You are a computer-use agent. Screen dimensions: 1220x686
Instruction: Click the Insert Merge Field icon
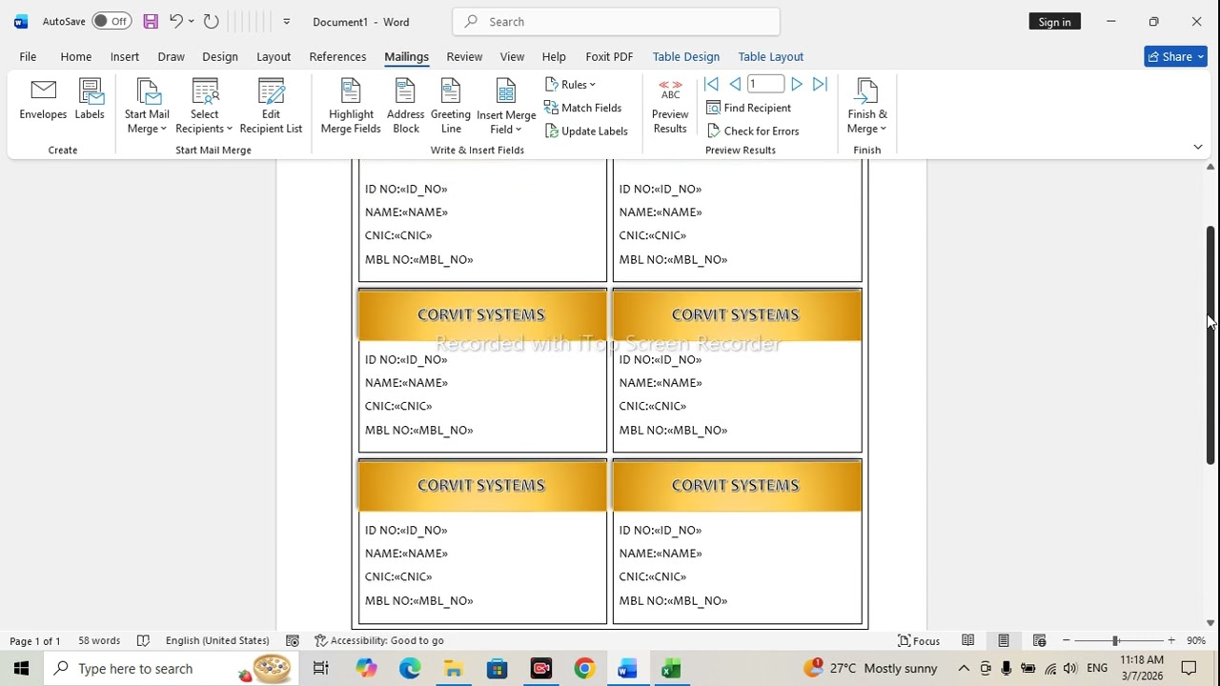click(506, 93)
